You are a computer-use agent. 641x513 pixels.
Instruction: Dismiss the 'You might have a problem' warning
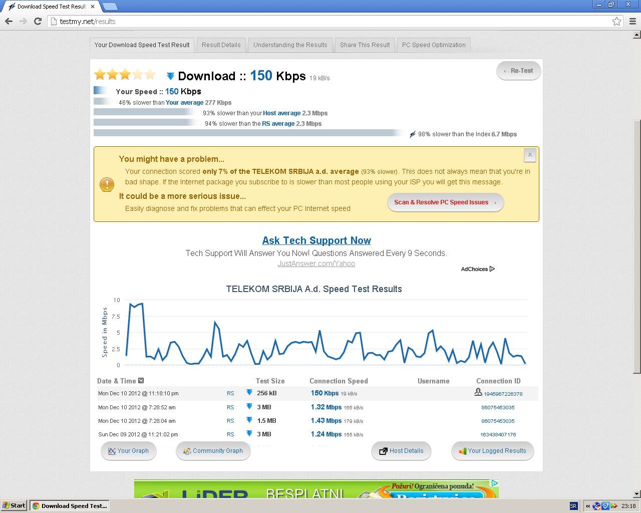tap(530, 155)
